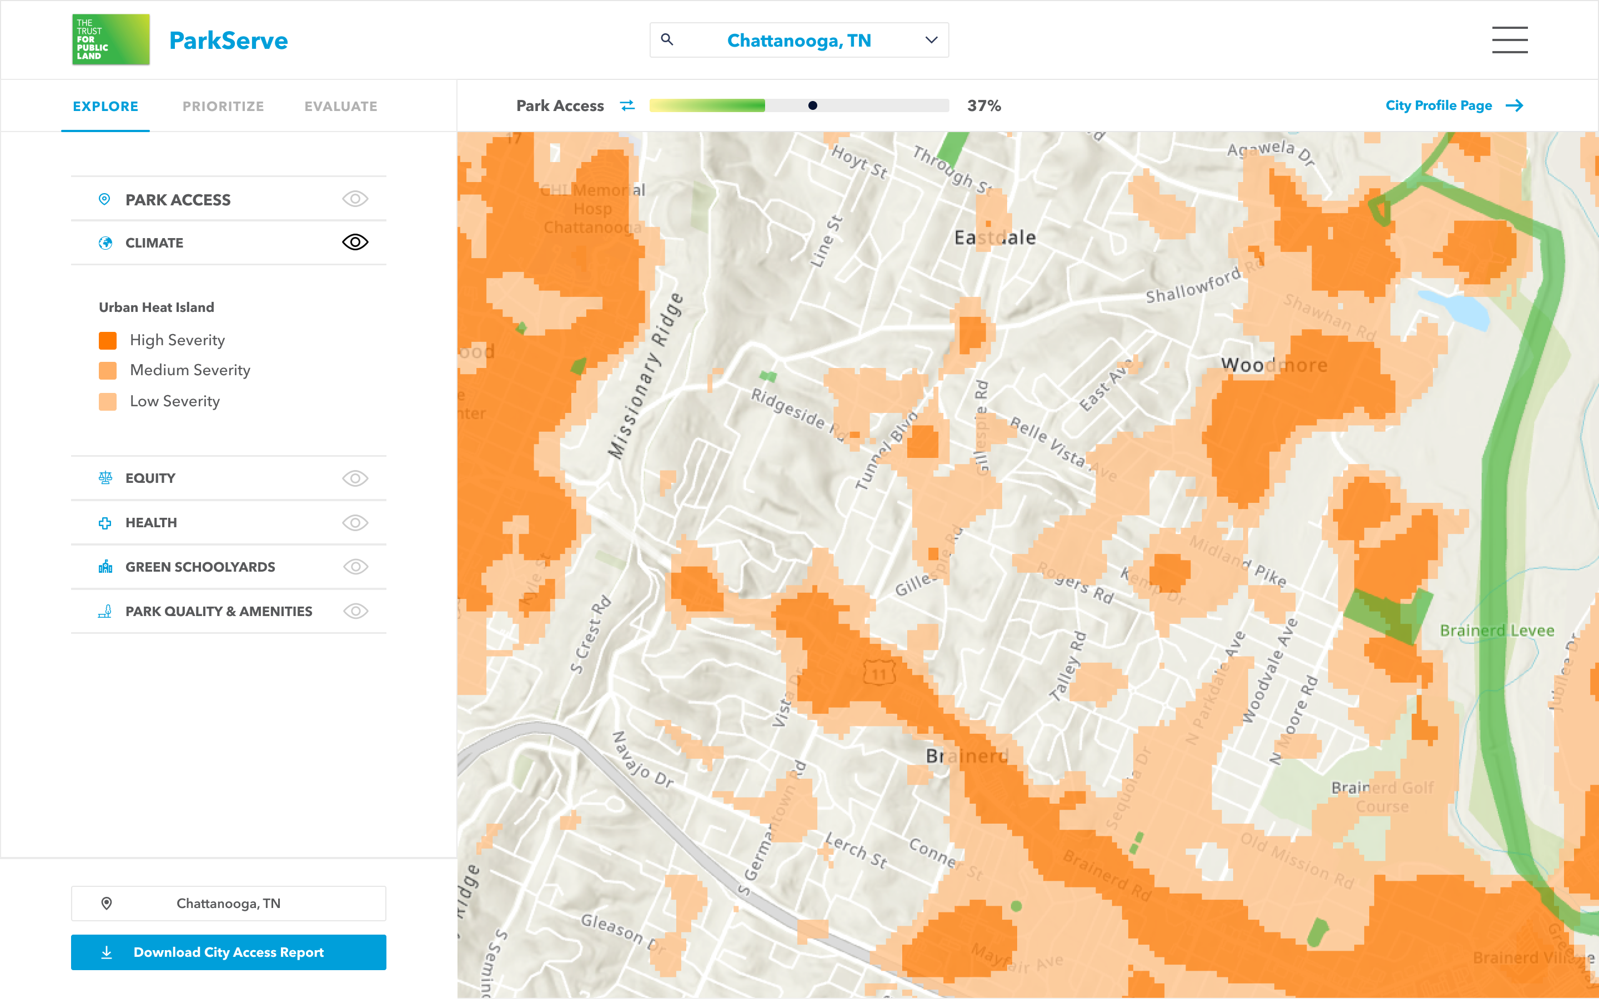Open the hamburger menu
This screenshot has height=999, width=1599.
click(1509, 39)
